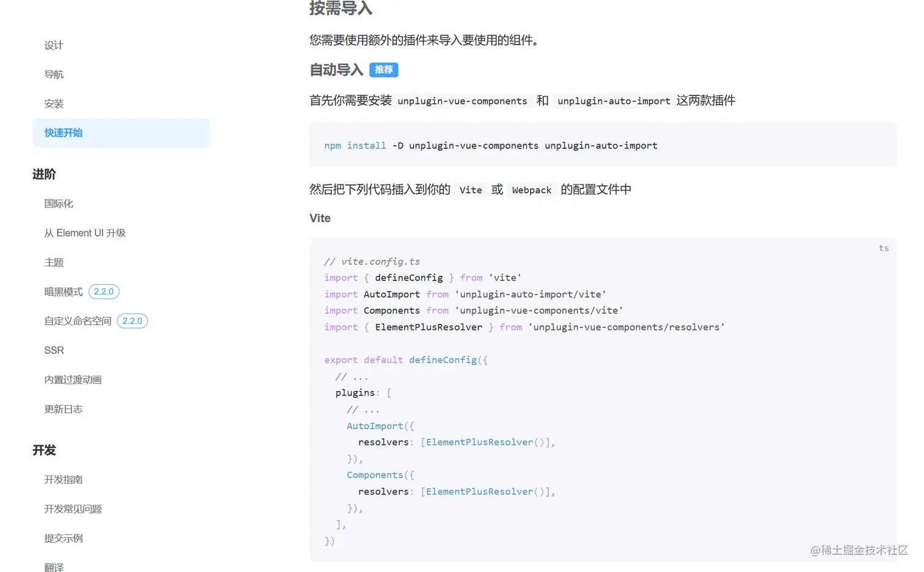The height and width of the screenshot is (572, 924).
Task: Click the 开发 section heading in sidebar
Action: [x=44, y=450]
